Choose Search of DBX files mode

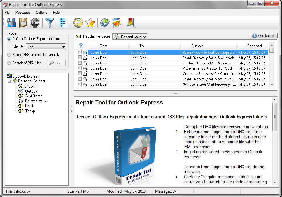click(9, 63)
